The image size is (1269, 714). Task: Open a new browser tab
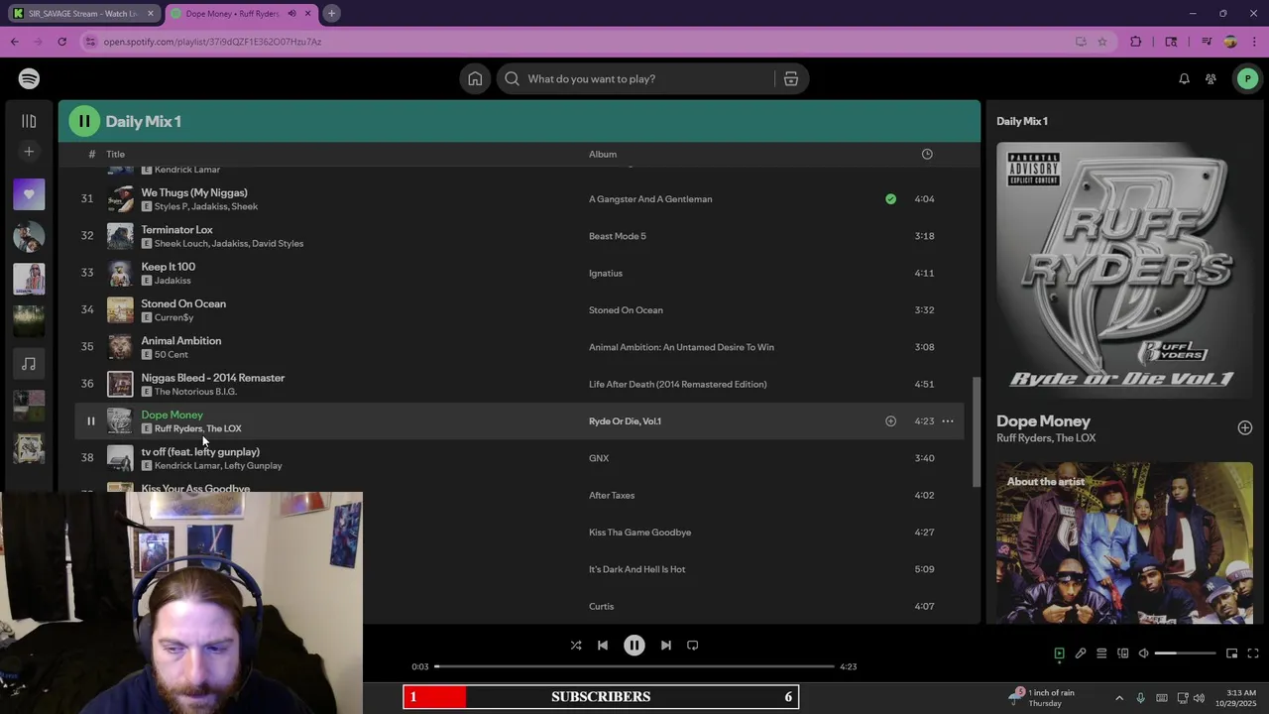(332, 14)
